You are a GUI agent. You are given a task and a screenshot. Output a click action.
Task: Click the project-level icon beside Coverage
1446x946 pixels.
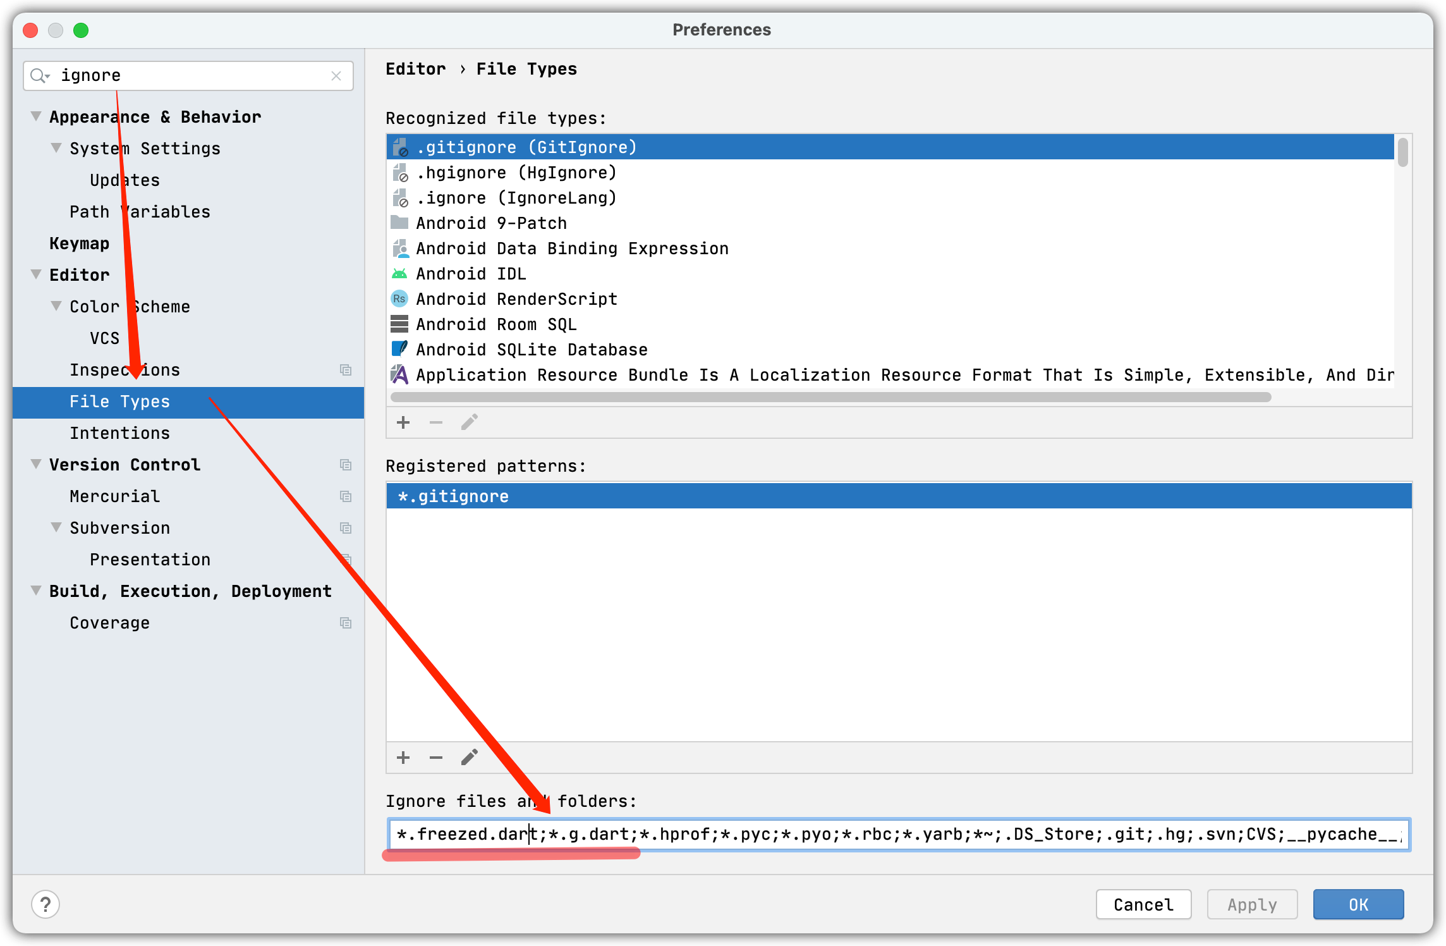345,623
